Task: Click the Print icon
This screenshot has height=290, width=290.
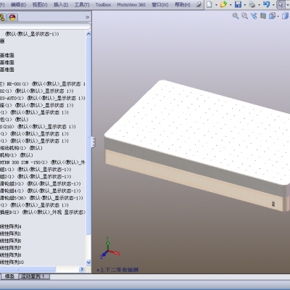Action: click(x=252, y=4)
